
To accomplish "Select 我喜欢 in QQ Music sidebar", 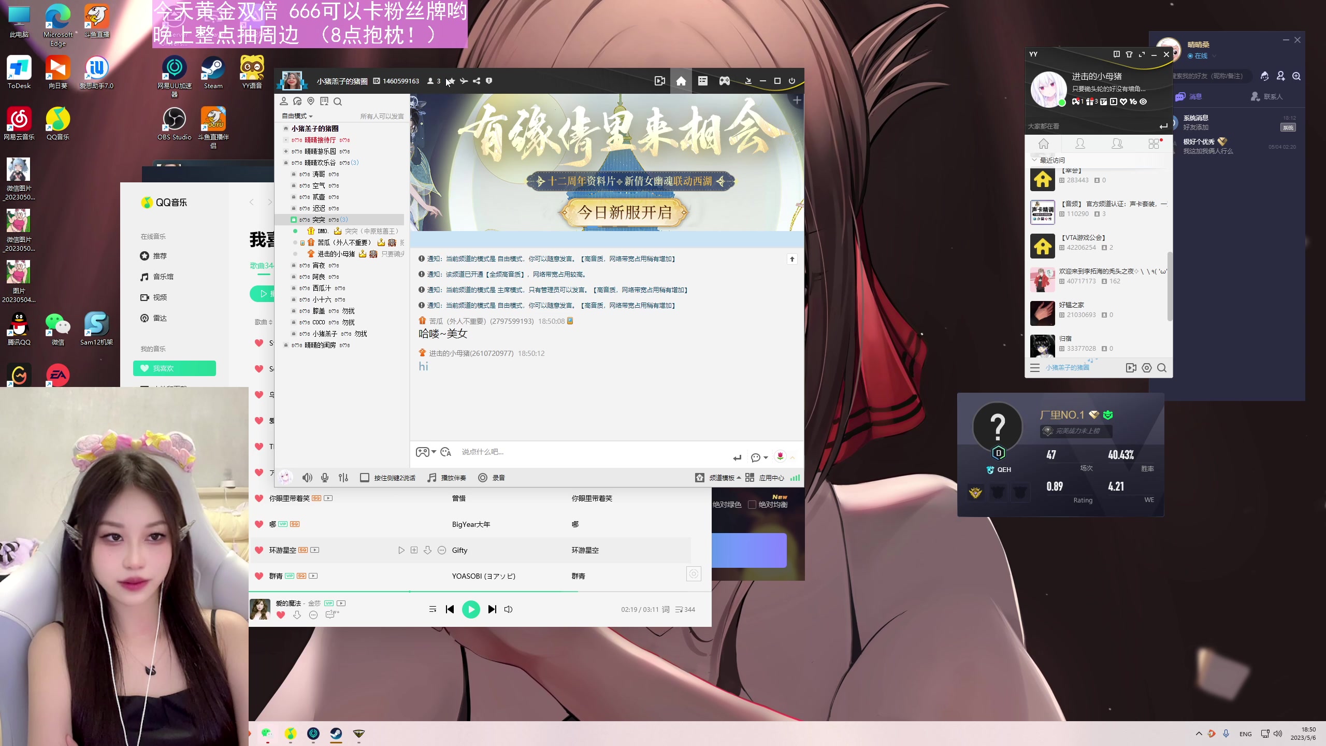I will [175, 368].
